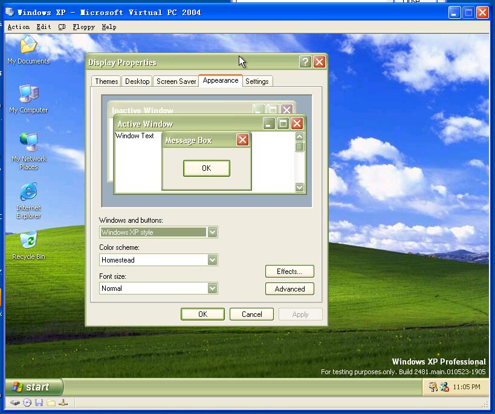Click the Message Box title in preview
Image resolution: width=495 pixels, height=414 pixels.
tap(189, 140)
